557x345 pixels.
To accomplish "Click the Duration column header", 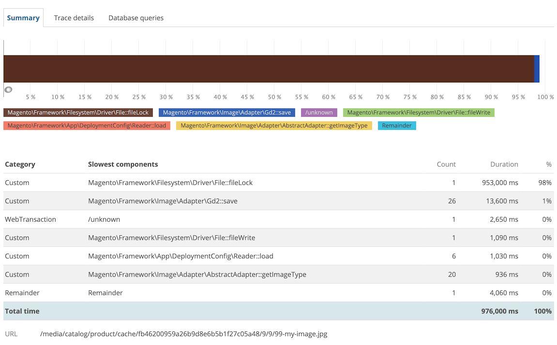I will 504,164.
